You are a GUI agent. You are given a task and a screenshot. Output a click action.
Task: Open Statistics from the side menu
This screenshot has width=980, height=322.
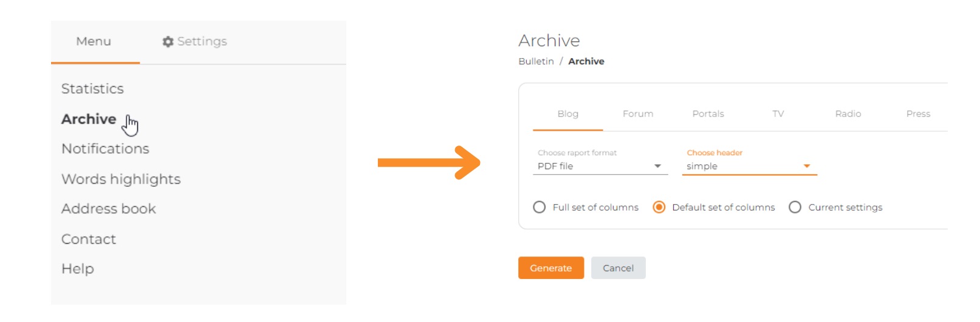pos(92,89)
